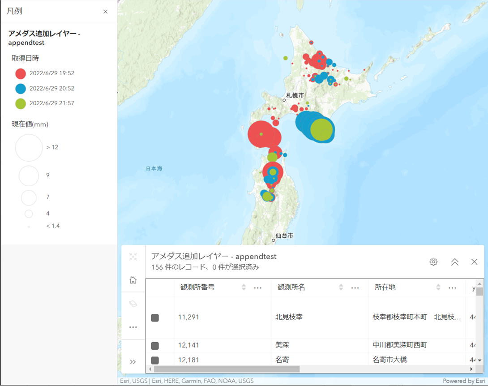Click the home icon in the table sidebar
Viewport: 488px width, 386px height.
click(133, 279)
